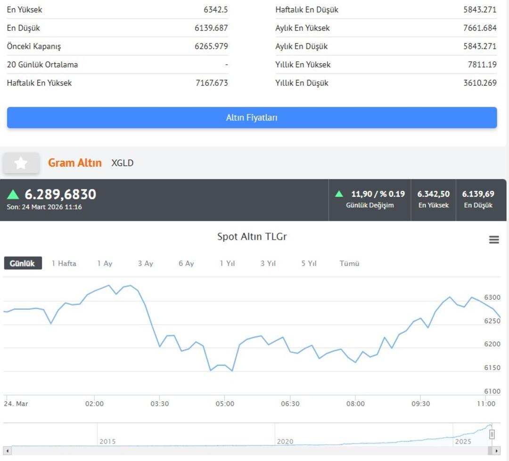Open the Gram Altın title link
This screenshot has width=509, height=461.
click(x=74, y=163)
